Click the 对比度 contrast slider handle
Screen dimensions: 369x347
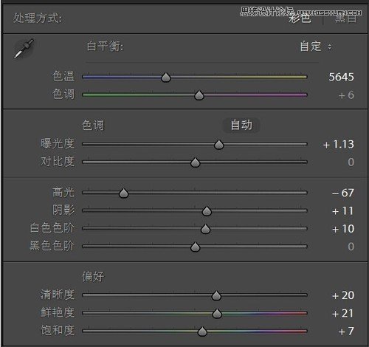[196, 162]
